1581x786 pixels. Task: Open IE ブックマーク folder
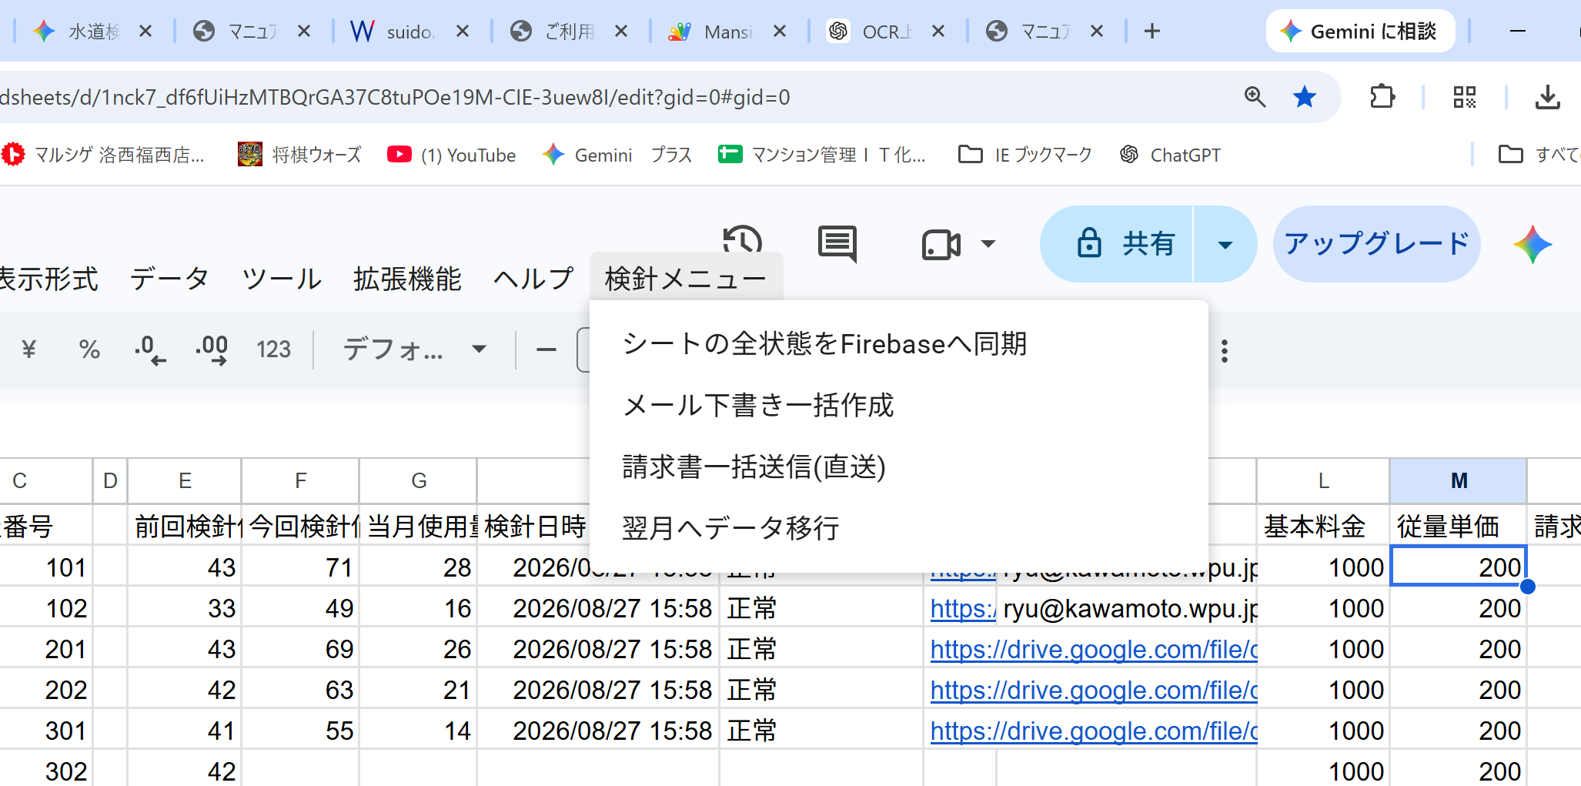(1025, 155)
